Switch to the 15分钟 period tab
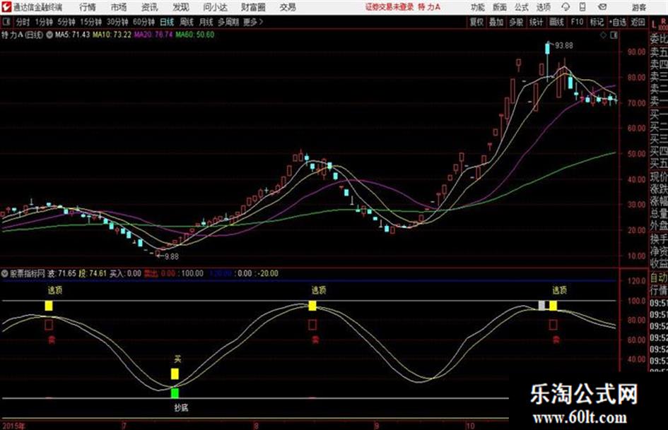The width and height of the screenshot is (668, 430). coord(91,22)
